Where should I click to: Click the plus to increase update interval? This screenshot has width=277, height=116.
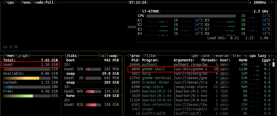pyautogui.click(x=250, y=2)
